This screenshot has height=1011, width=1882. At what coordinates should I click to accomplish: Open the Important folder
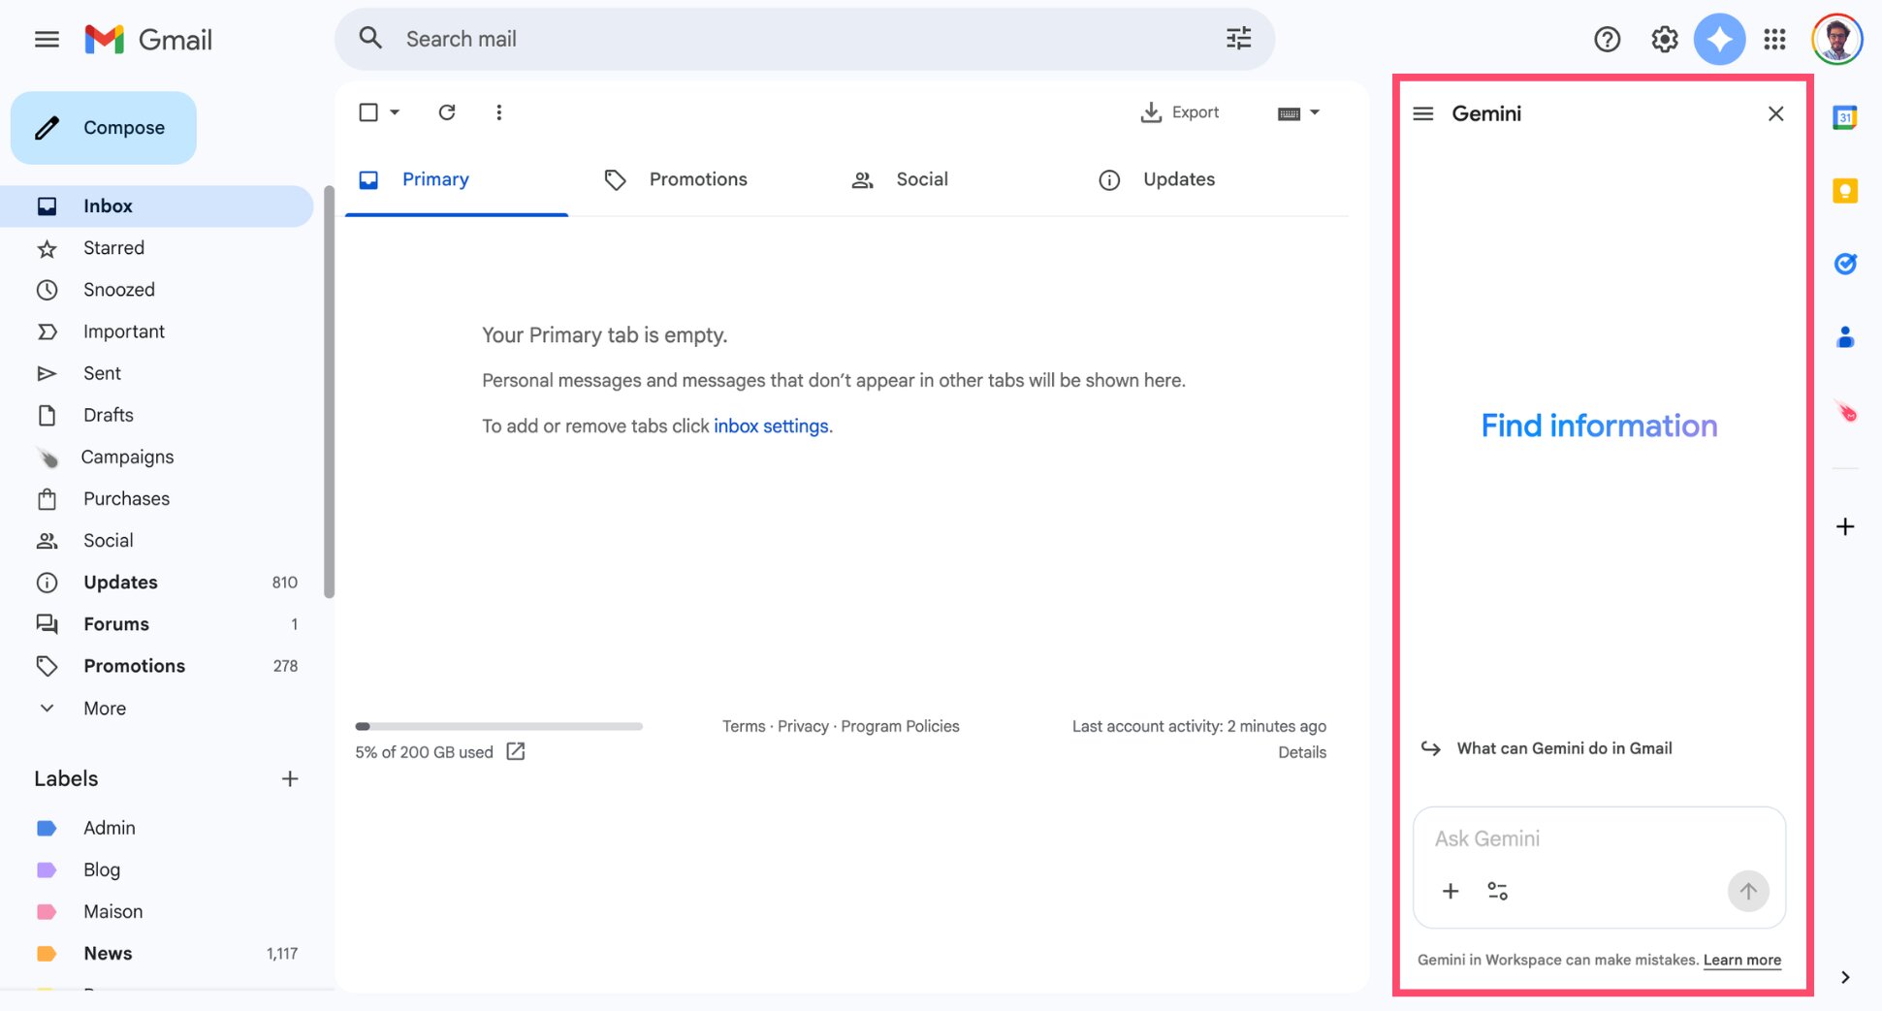coord(157,332)
